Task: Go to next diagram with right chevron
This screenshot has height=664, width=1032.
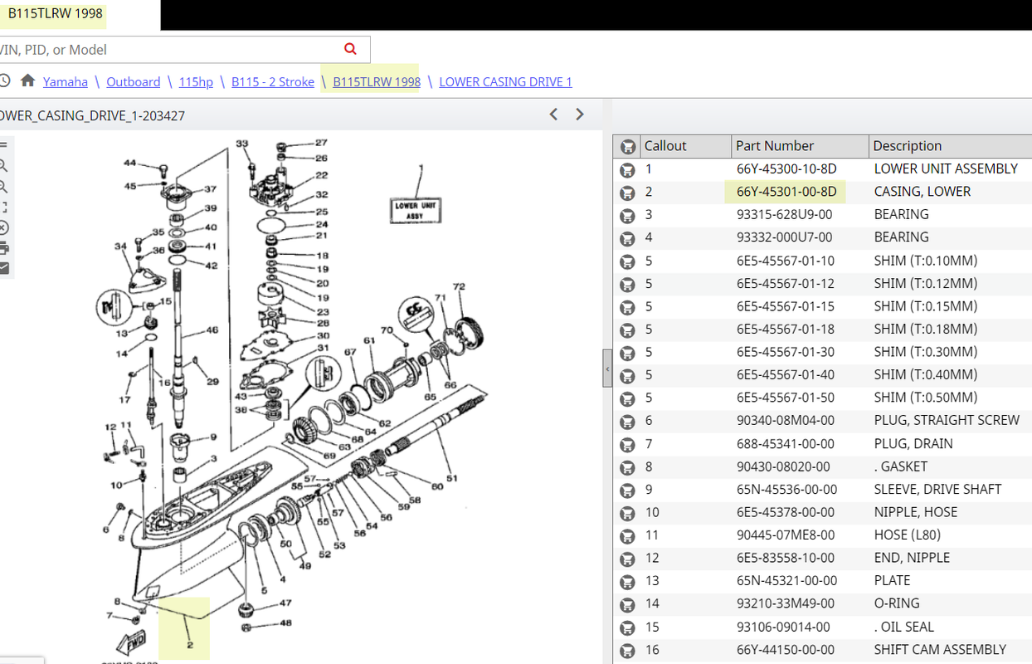Action: coord(580,115)
